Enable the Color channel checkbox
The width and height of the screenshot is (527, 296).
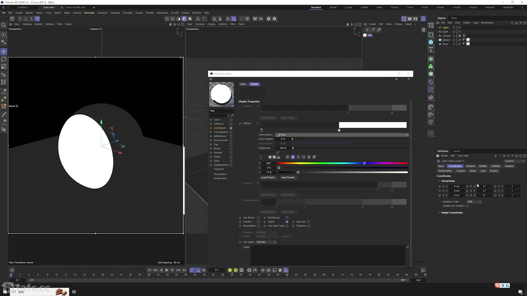(231, 120)
